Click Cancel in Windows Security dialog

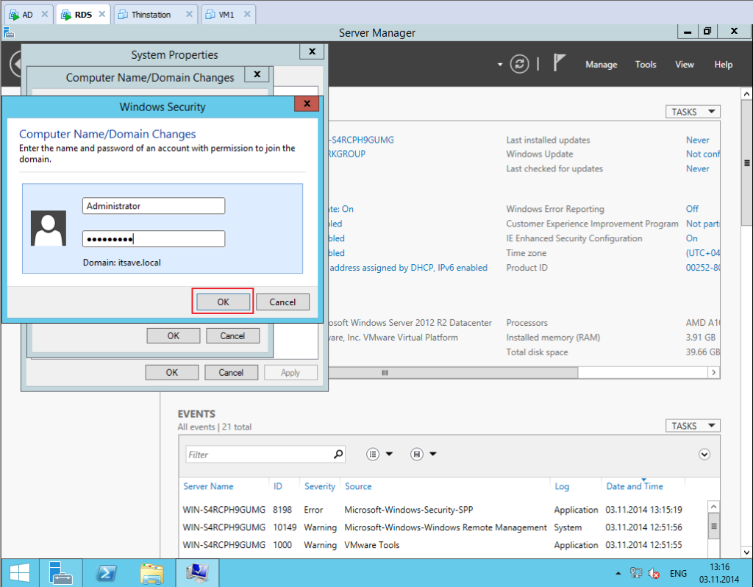click(282, 302)
